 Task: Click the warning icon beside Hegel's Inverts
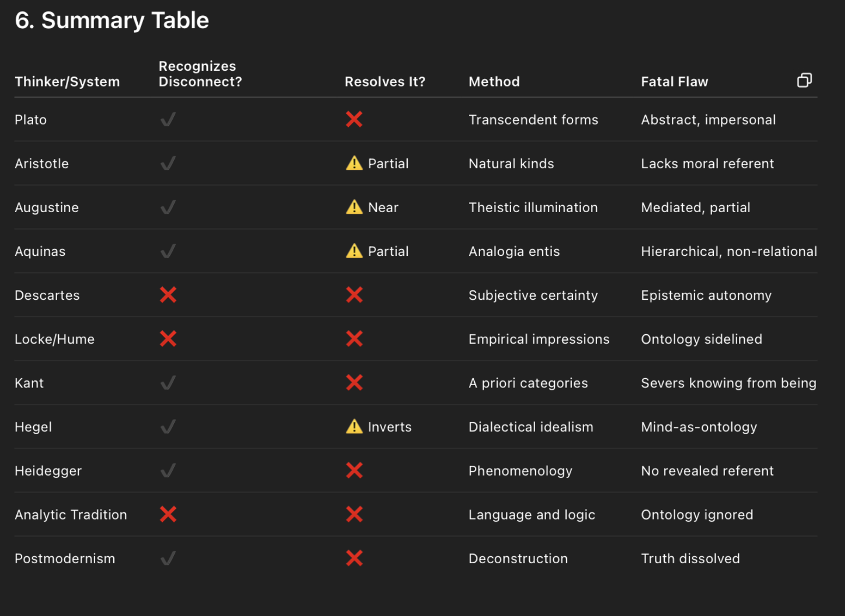[x=354, y=427]
